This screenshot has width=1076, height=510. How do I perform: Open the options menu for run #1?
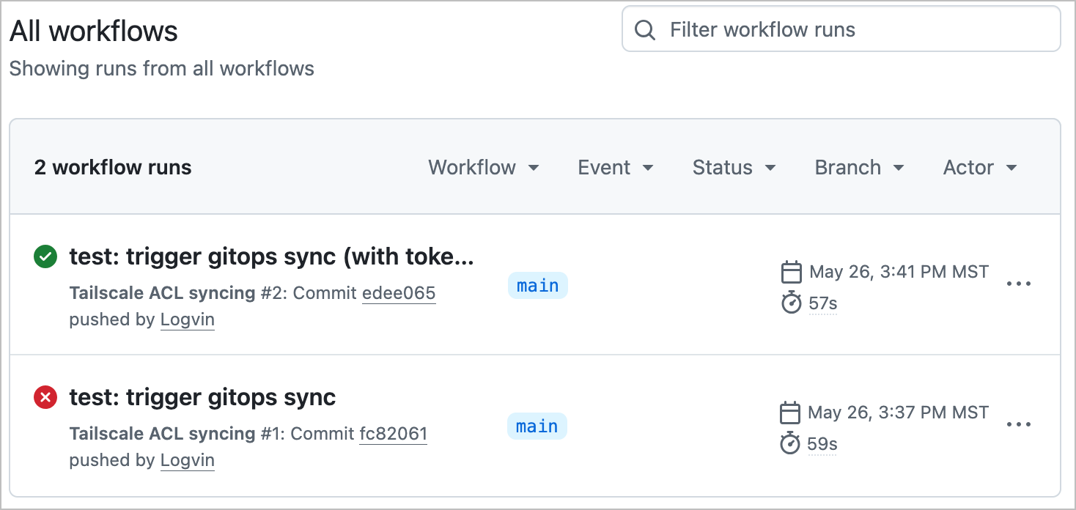tap(1019, 425)
